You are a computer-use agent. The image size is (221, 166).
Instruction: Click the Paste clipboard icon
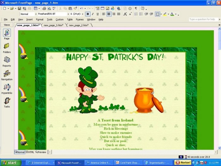tap(70, 9)
